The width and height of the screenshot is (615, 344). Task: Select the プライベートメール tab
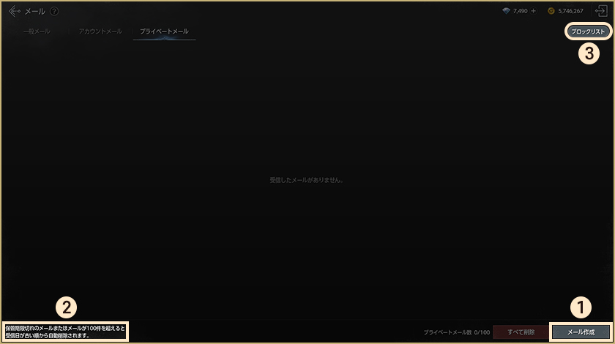(164, 32)
